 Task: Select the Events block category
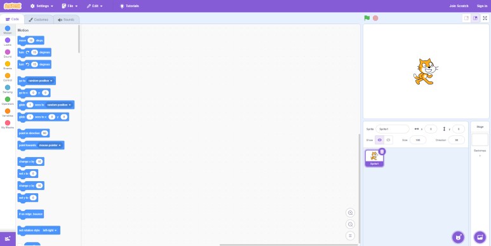pos(8,65)
